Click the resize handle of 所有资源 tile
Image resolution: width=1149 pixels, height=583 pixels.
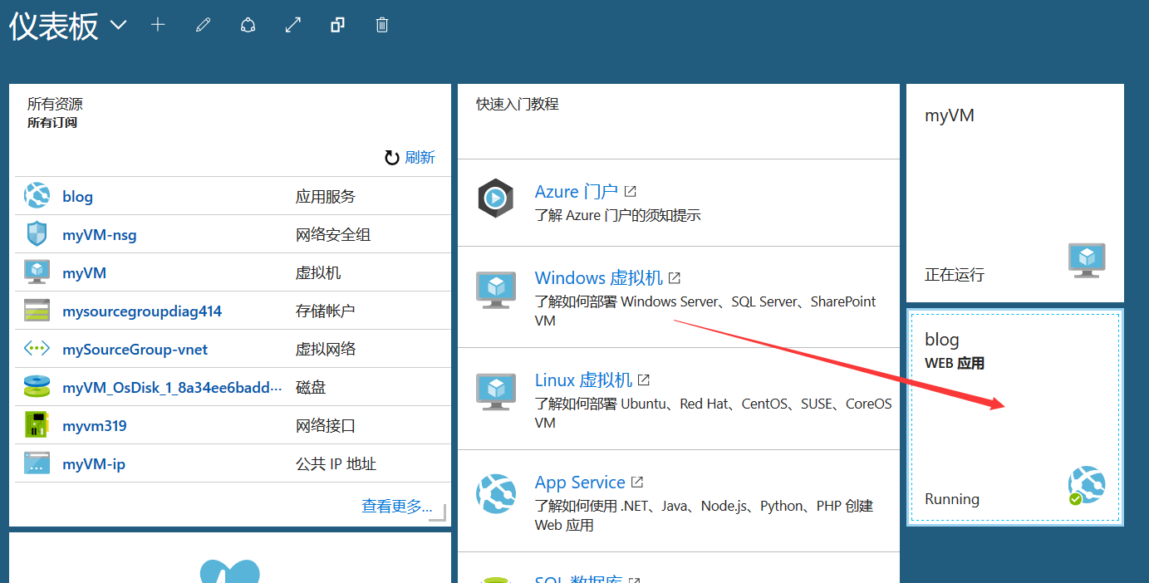click(438, 512)
